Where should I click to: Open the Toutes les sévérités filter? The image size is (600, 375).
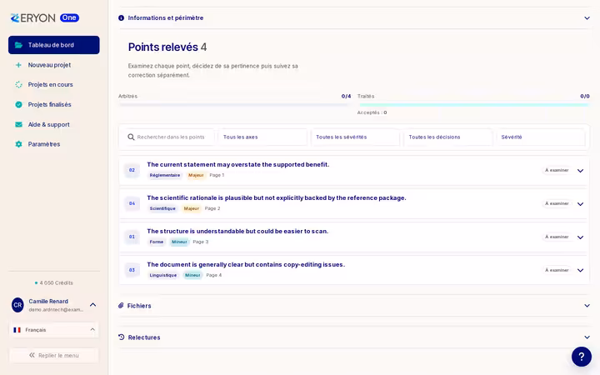(x=356, y=137)
